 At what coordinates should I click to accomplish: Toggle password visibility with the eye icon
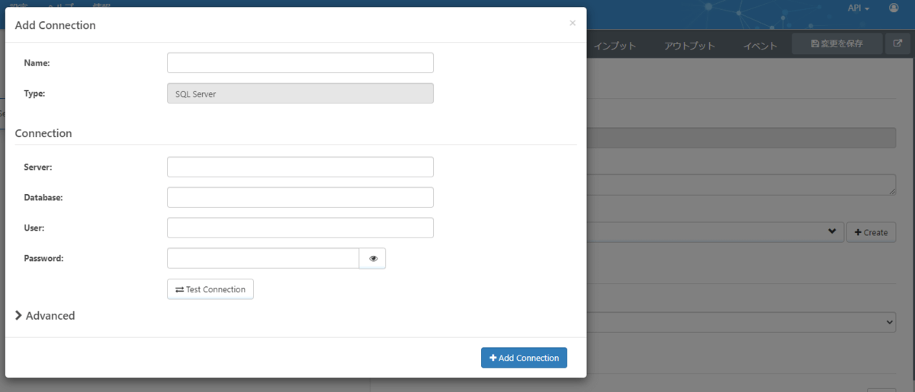pos(373,259)
